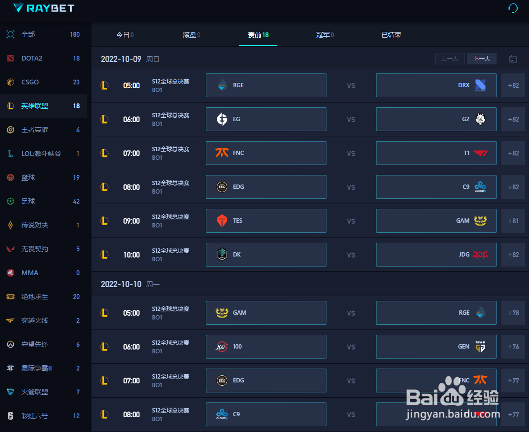
Task: Select 全部 all games category
Action: click(x=29, y=34)
